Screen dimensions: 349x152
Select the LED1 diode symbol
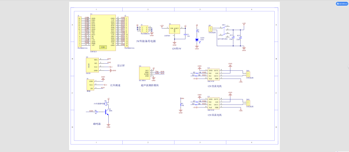[x=197, y=40]
